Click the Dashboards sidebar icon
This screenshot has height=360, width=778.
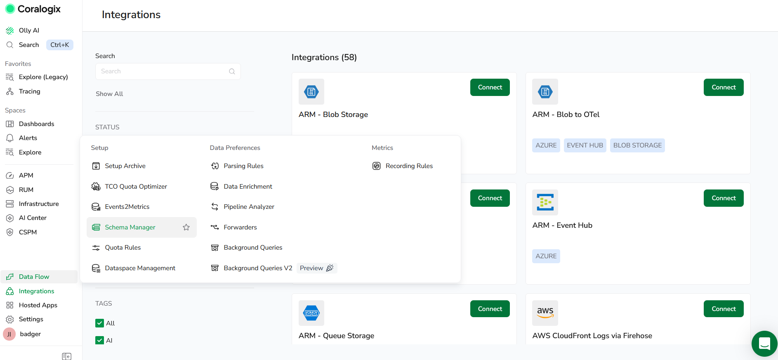[x=10, y=124]
